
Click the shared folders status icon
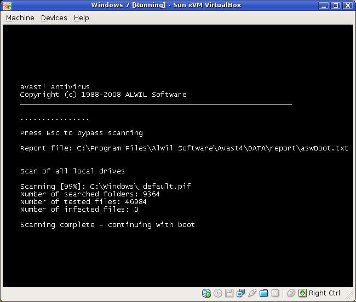click(264, 293)
